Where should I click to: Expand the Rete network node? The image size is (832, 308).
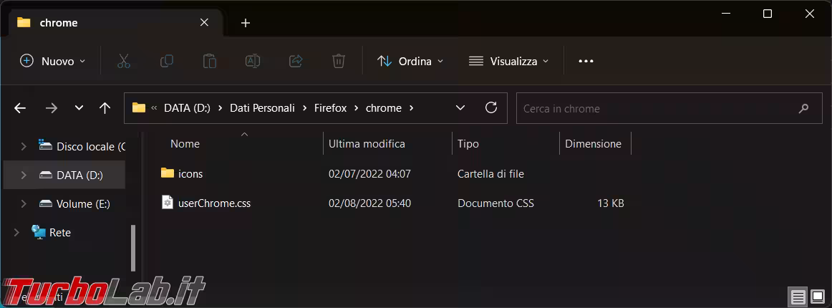pos(16,233)
